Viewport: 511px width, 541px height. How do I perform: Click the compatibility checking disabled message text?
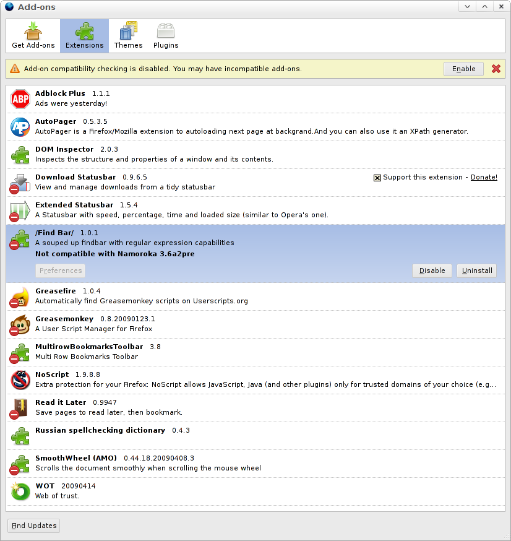[x=163, y=69]
